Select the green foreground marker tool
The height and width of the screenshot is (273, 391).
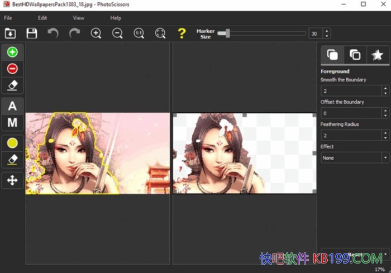(x=12, y=52)
